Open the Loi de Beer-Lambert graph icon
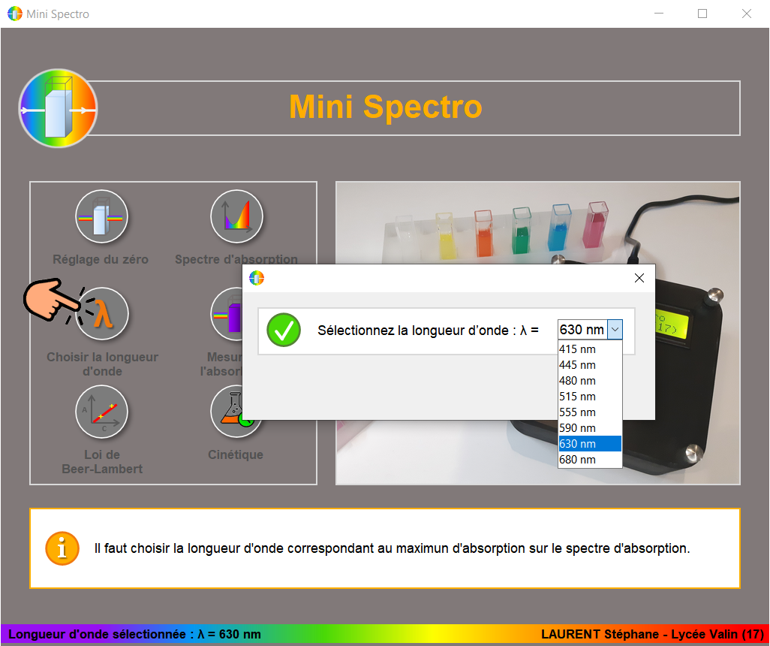 [101, 412]
